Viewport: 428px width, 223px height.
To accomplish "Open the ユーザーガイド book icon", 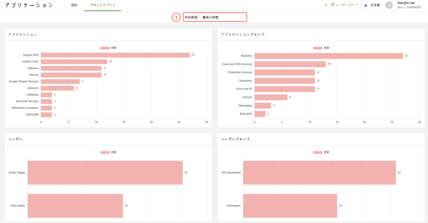I will pos(333,5).
